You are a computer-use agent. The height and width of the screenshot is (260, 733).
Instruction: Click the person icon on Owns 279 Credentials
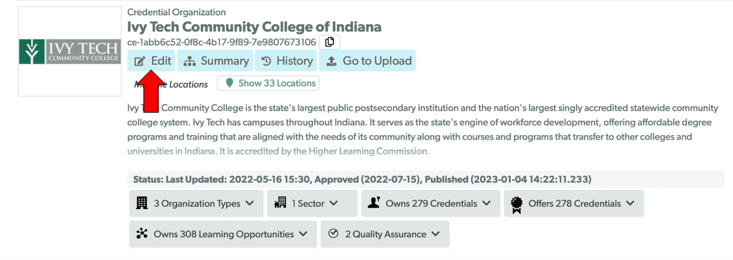[375, 203]
